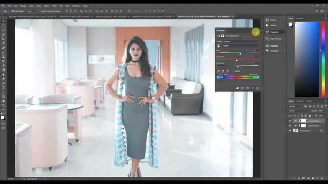Screen dimensions: 328x184
Task: Open the layer blend mode dropdown showing Normal
Action: 299,111
